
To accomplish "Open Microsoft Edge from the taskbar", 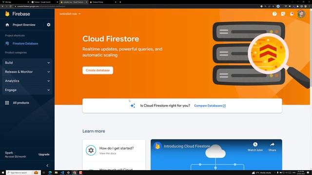I will tap(50, 173).
